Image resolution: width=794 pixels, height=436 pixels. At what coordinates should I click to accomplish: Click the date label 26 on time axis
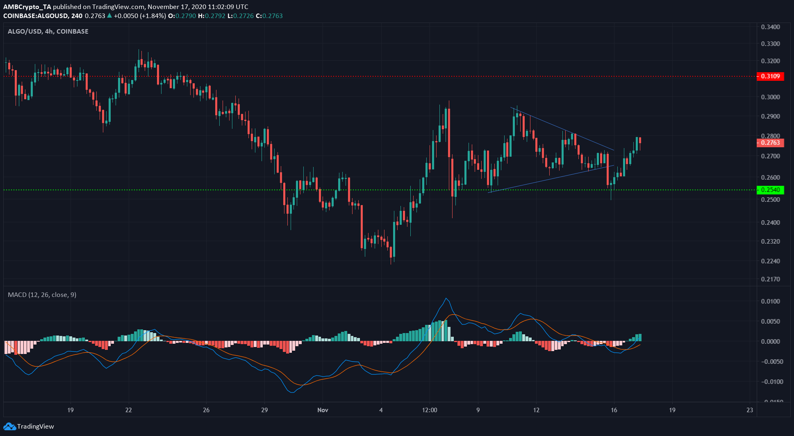pyautogui.click(x=206, y=410)
